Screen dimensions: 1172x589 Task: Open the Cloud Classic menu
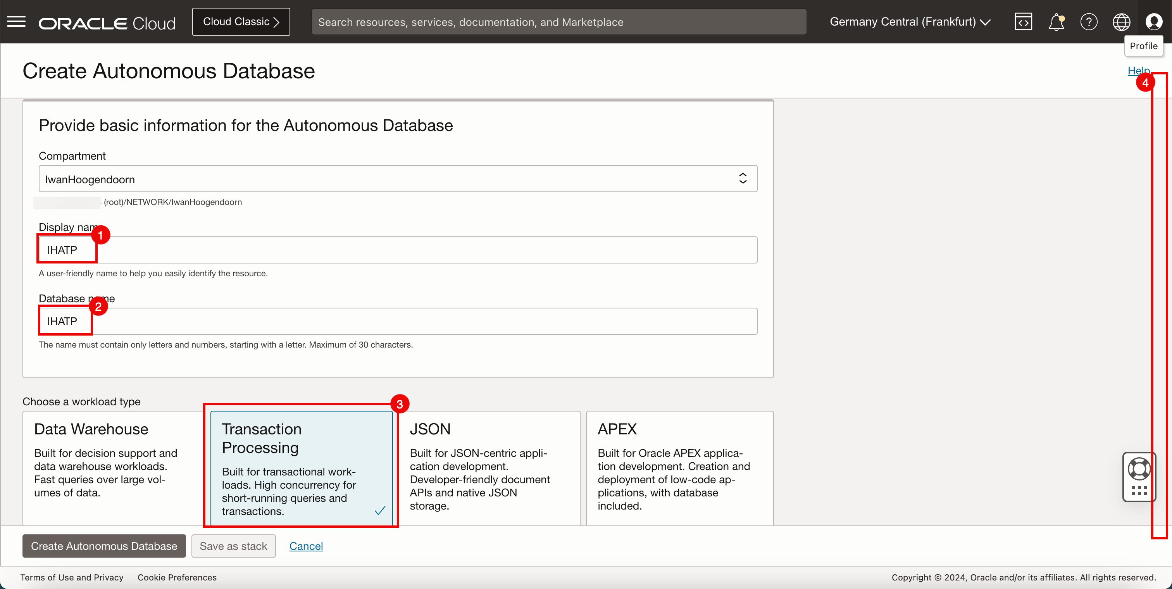[x=241, y=22]
